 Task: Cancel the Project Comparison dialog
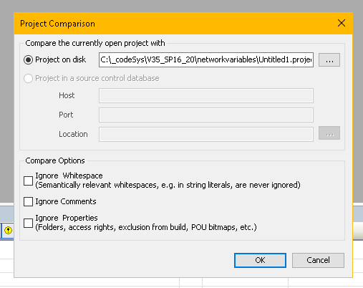coord(318,260)
